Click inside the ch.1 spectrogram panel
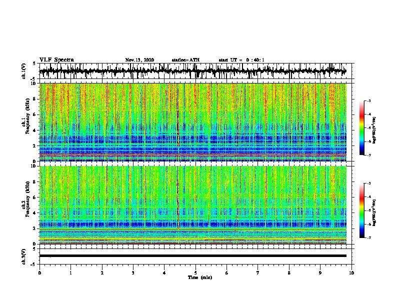Viewport: 396px width, 306px height. click(192, 122)
